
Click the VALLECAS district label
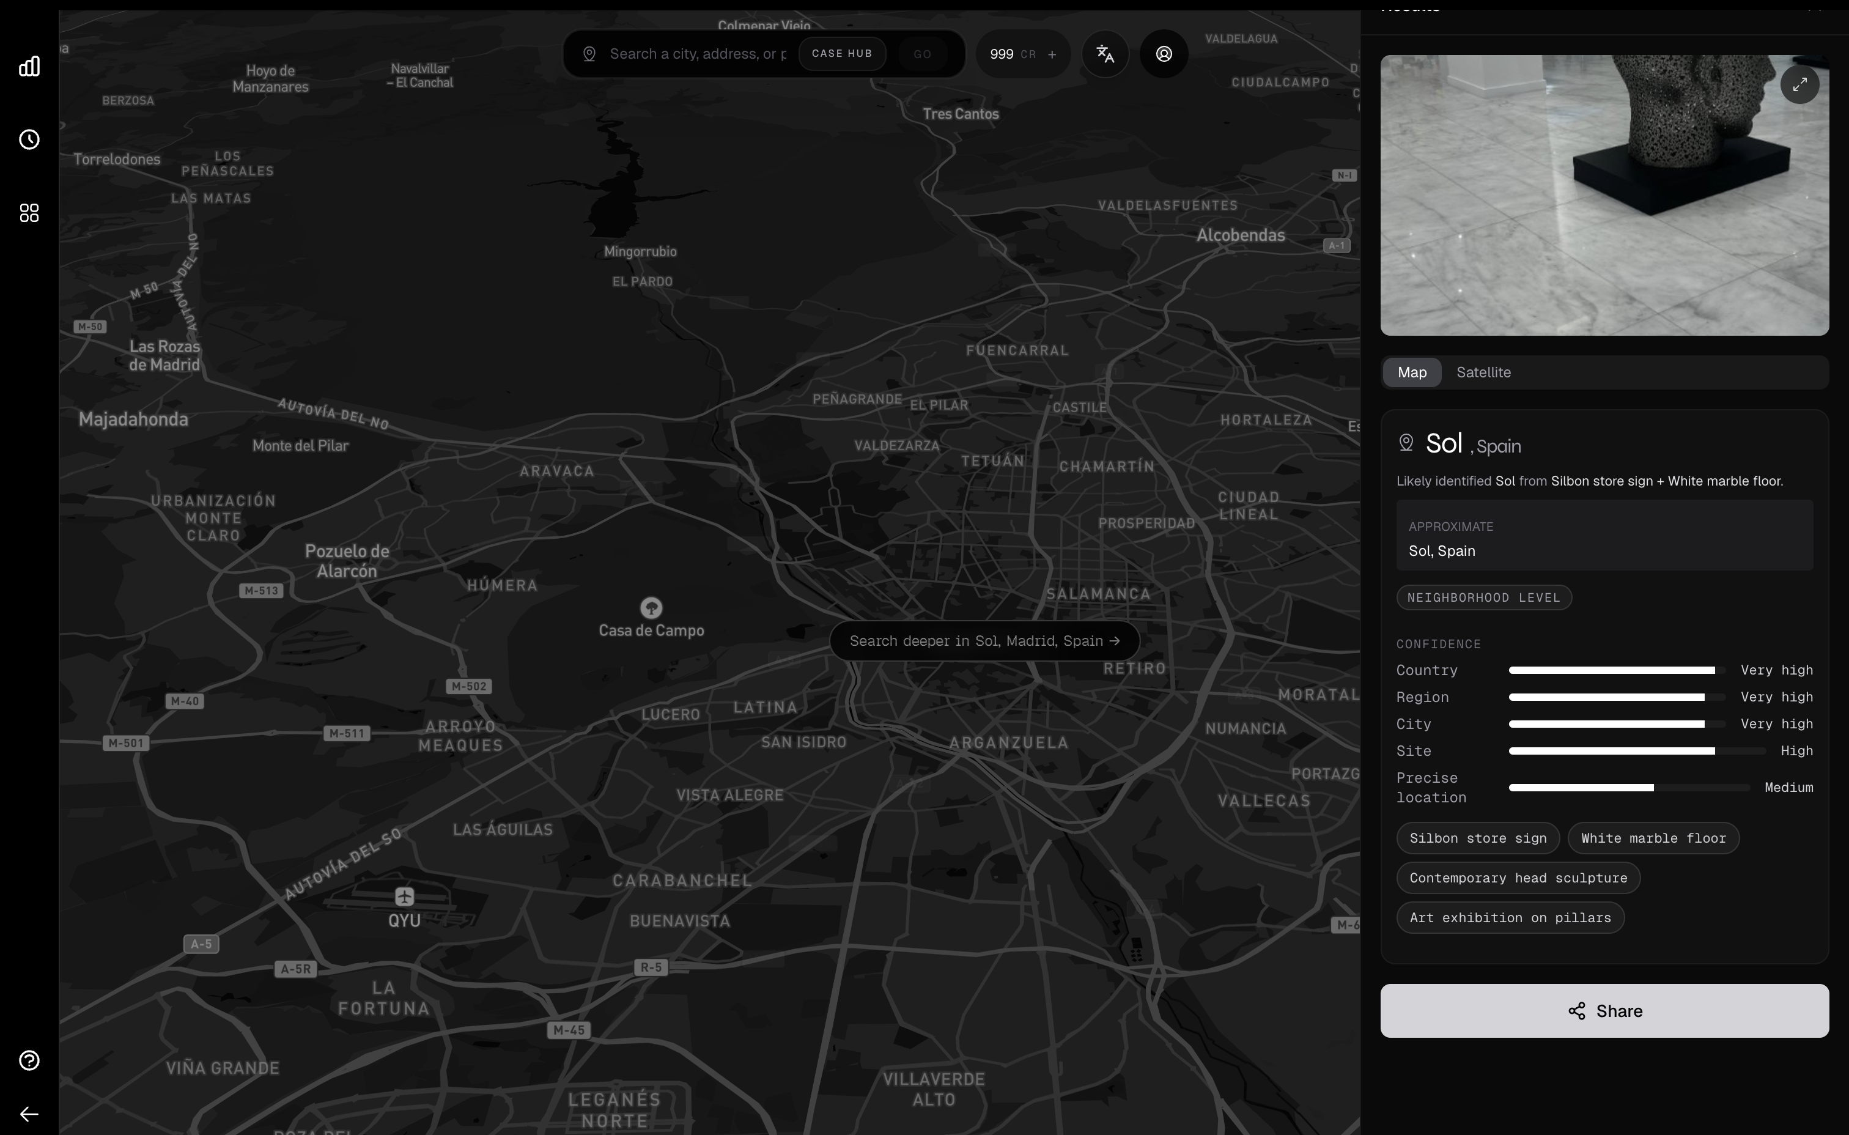pyautogui.click(x=1264, y=801)
